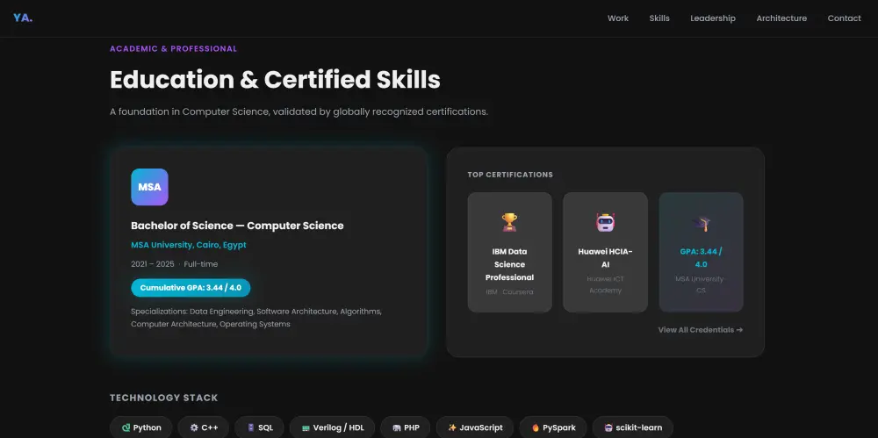Select the JavaScript technology pill
The image size is (878, 438).
click(x=475, y=427)
